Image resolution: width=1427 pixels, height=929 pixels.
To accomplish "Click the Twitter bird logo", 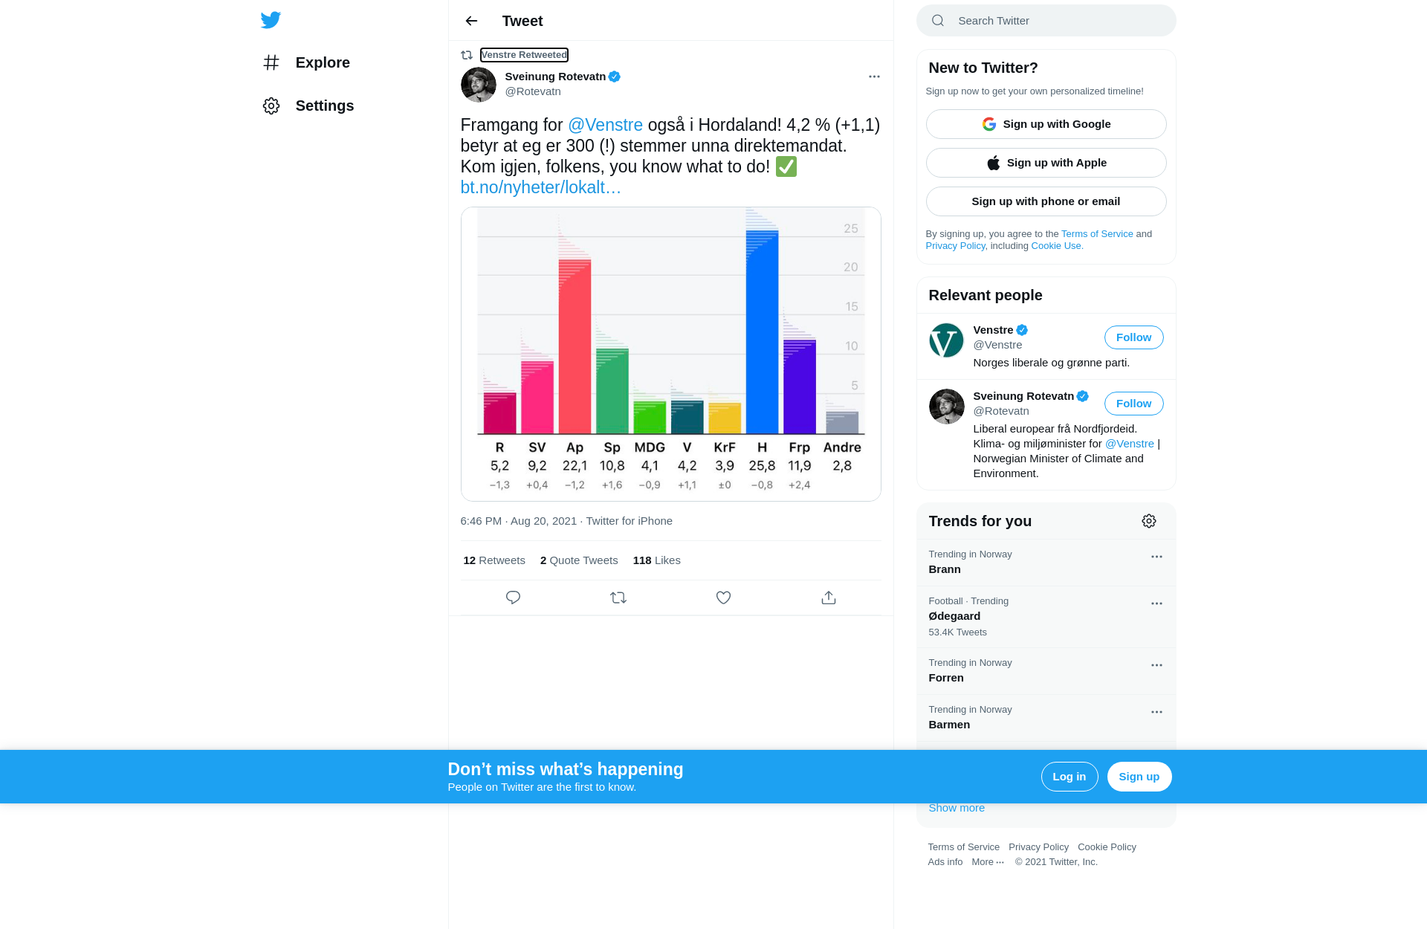I will point(271,20).
